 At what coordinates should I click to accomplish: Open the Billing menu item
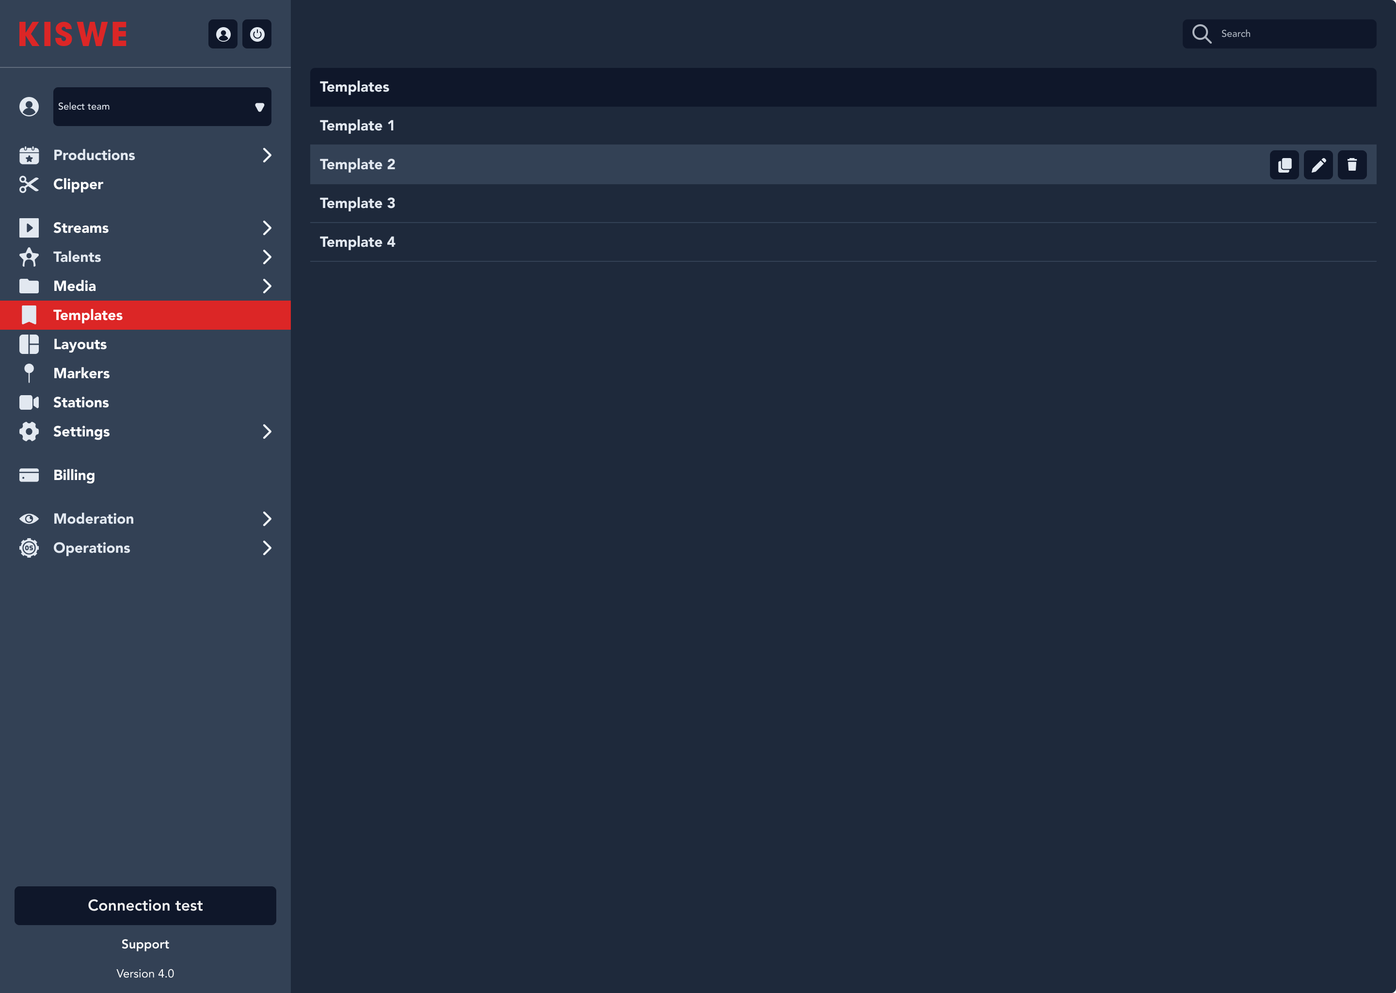coord(74,475)
